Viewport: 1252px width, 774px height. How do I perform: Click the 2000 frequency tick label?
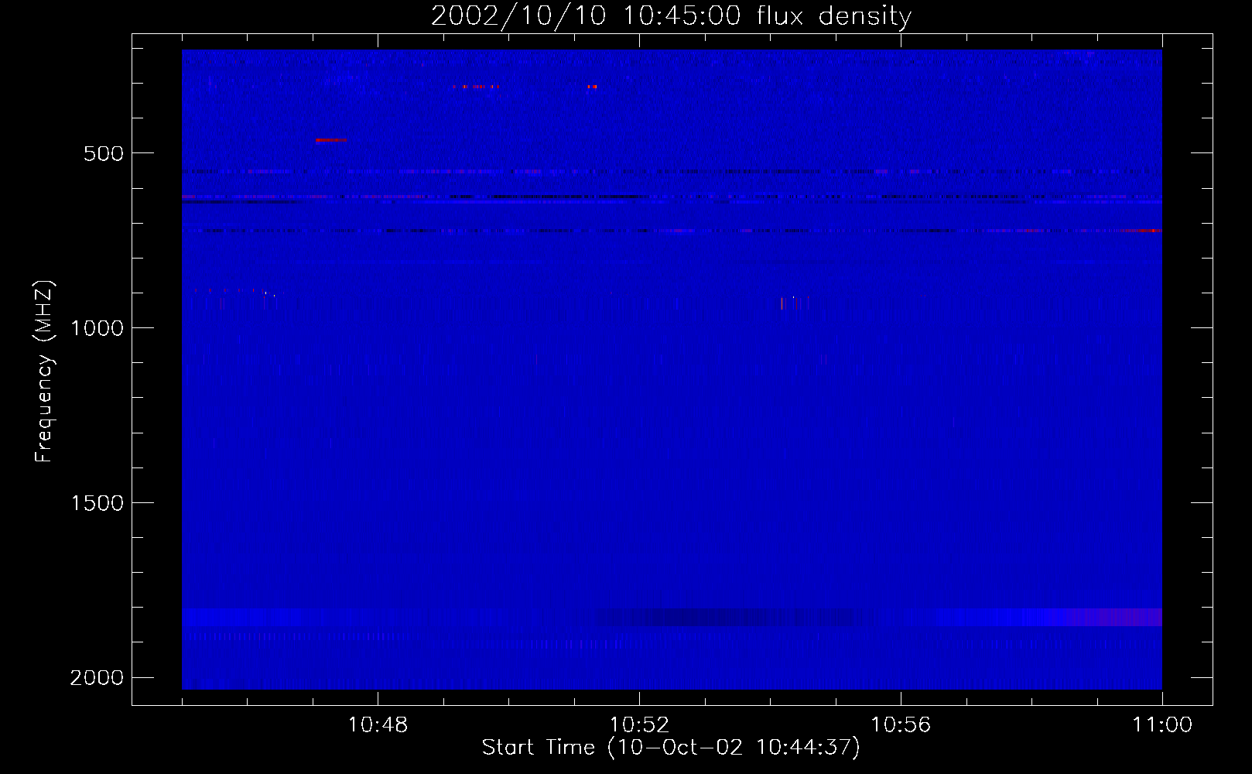97,678
